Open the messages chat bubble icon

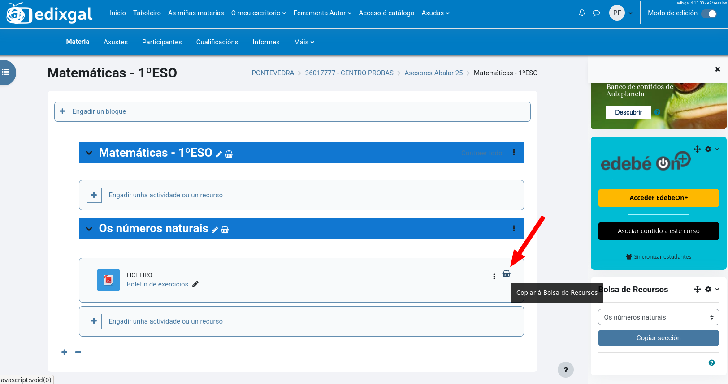click(596, 13)
